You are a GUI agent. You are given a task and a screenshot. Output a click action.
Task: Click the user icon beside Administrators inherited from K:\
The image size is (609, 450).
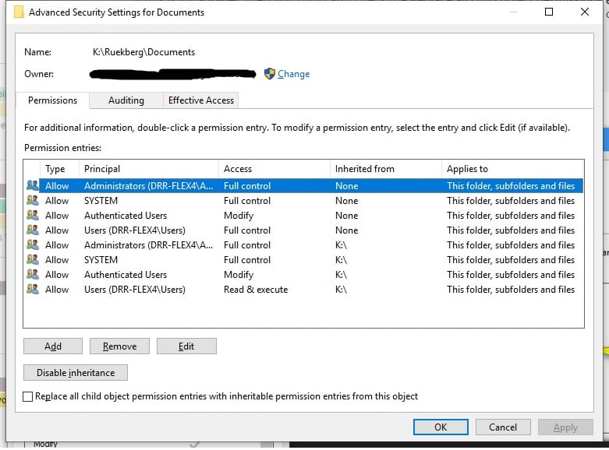[33, 244]
